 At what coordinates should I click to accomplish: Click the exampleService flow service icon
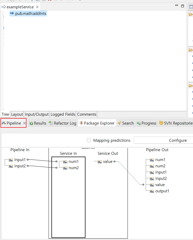coord(4,7)
